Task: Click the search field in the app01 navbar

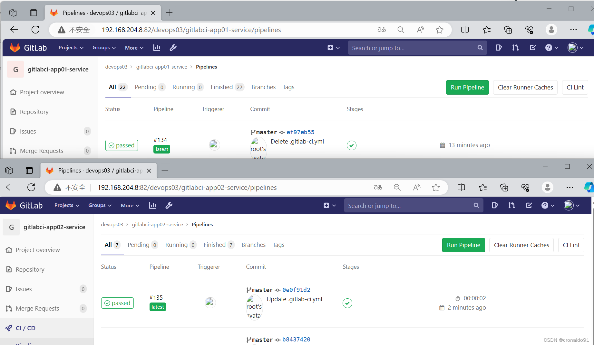Action: coord(417,48)
